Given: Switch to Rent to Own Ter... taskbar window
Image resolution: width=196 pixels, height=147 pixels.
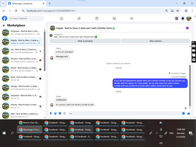Looking at the screenshot, I should [x=29, y=123].
